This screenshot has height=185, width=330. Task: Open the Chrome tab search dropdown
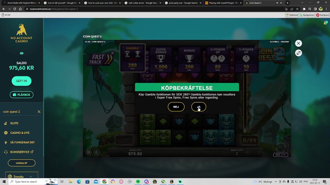point(302,3)
